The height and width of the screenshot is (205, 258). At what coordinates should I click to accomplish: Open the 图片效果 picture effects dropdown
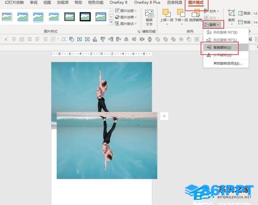[126, 17]
